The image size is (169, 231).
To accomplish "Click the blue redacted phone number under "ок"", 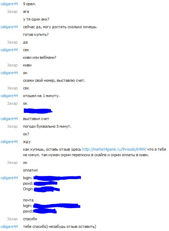I will tap(38, 111).
